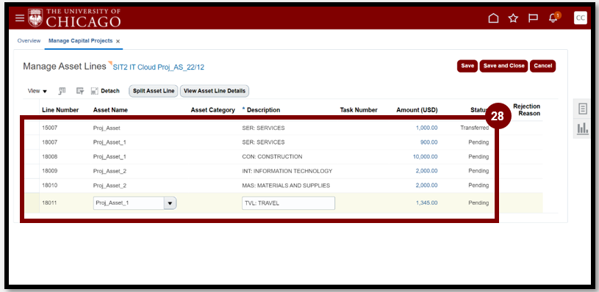Open Asset Name dropdown for line 18011
The width and height of the screenshot is (599, 292).
(x=170, y=203)
